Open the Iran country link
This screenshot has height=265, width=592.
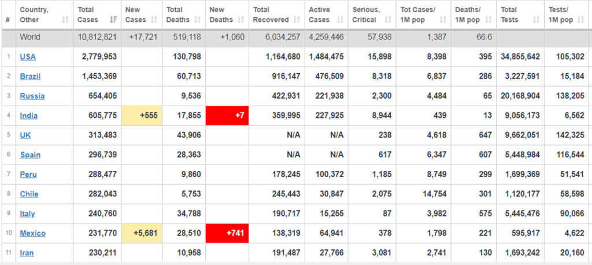pyautogui.click(x=27, y=253)
